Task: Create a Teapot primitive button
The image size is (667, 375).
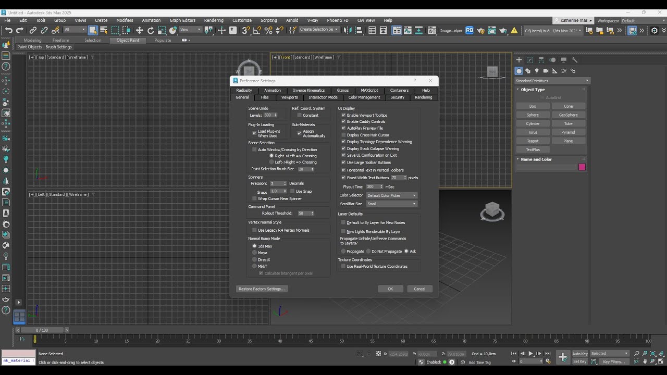Action: 533,141
